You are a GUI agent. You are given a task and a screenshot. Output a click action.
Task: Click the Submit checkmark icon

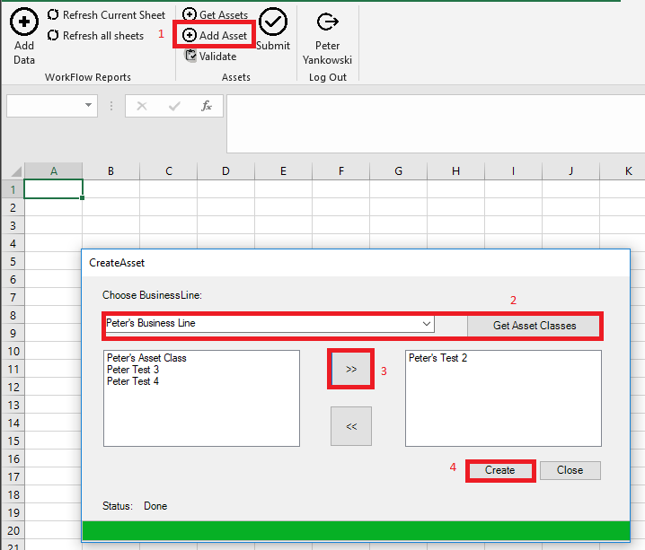pyautogui.click(x=273, y=22)
